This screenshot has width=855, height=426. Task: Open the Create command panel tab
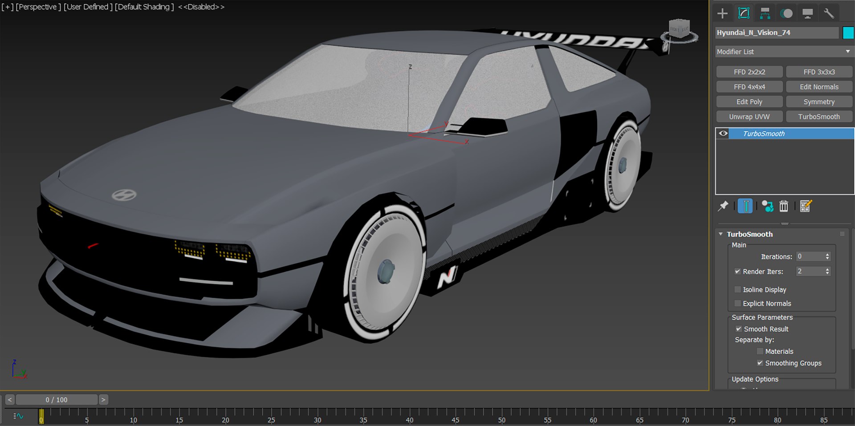coord(722,13)
